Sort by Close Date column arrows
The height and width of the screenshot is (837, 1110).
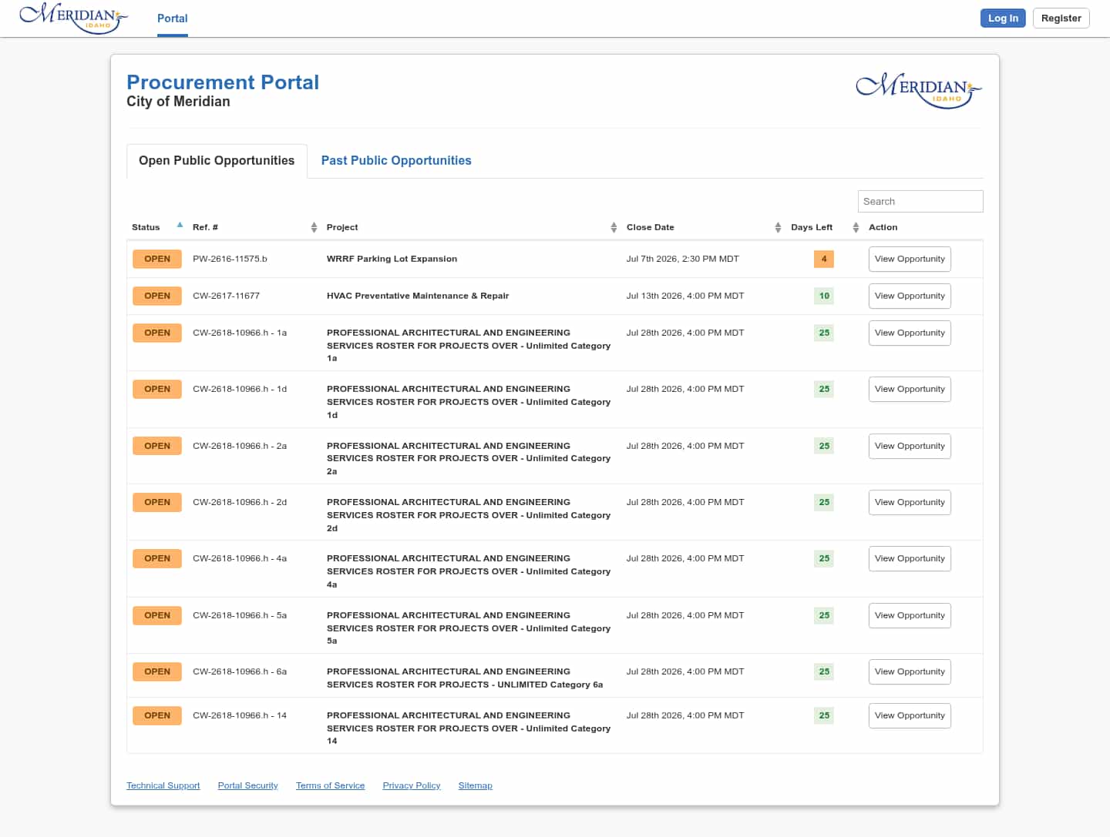[778, 227]
